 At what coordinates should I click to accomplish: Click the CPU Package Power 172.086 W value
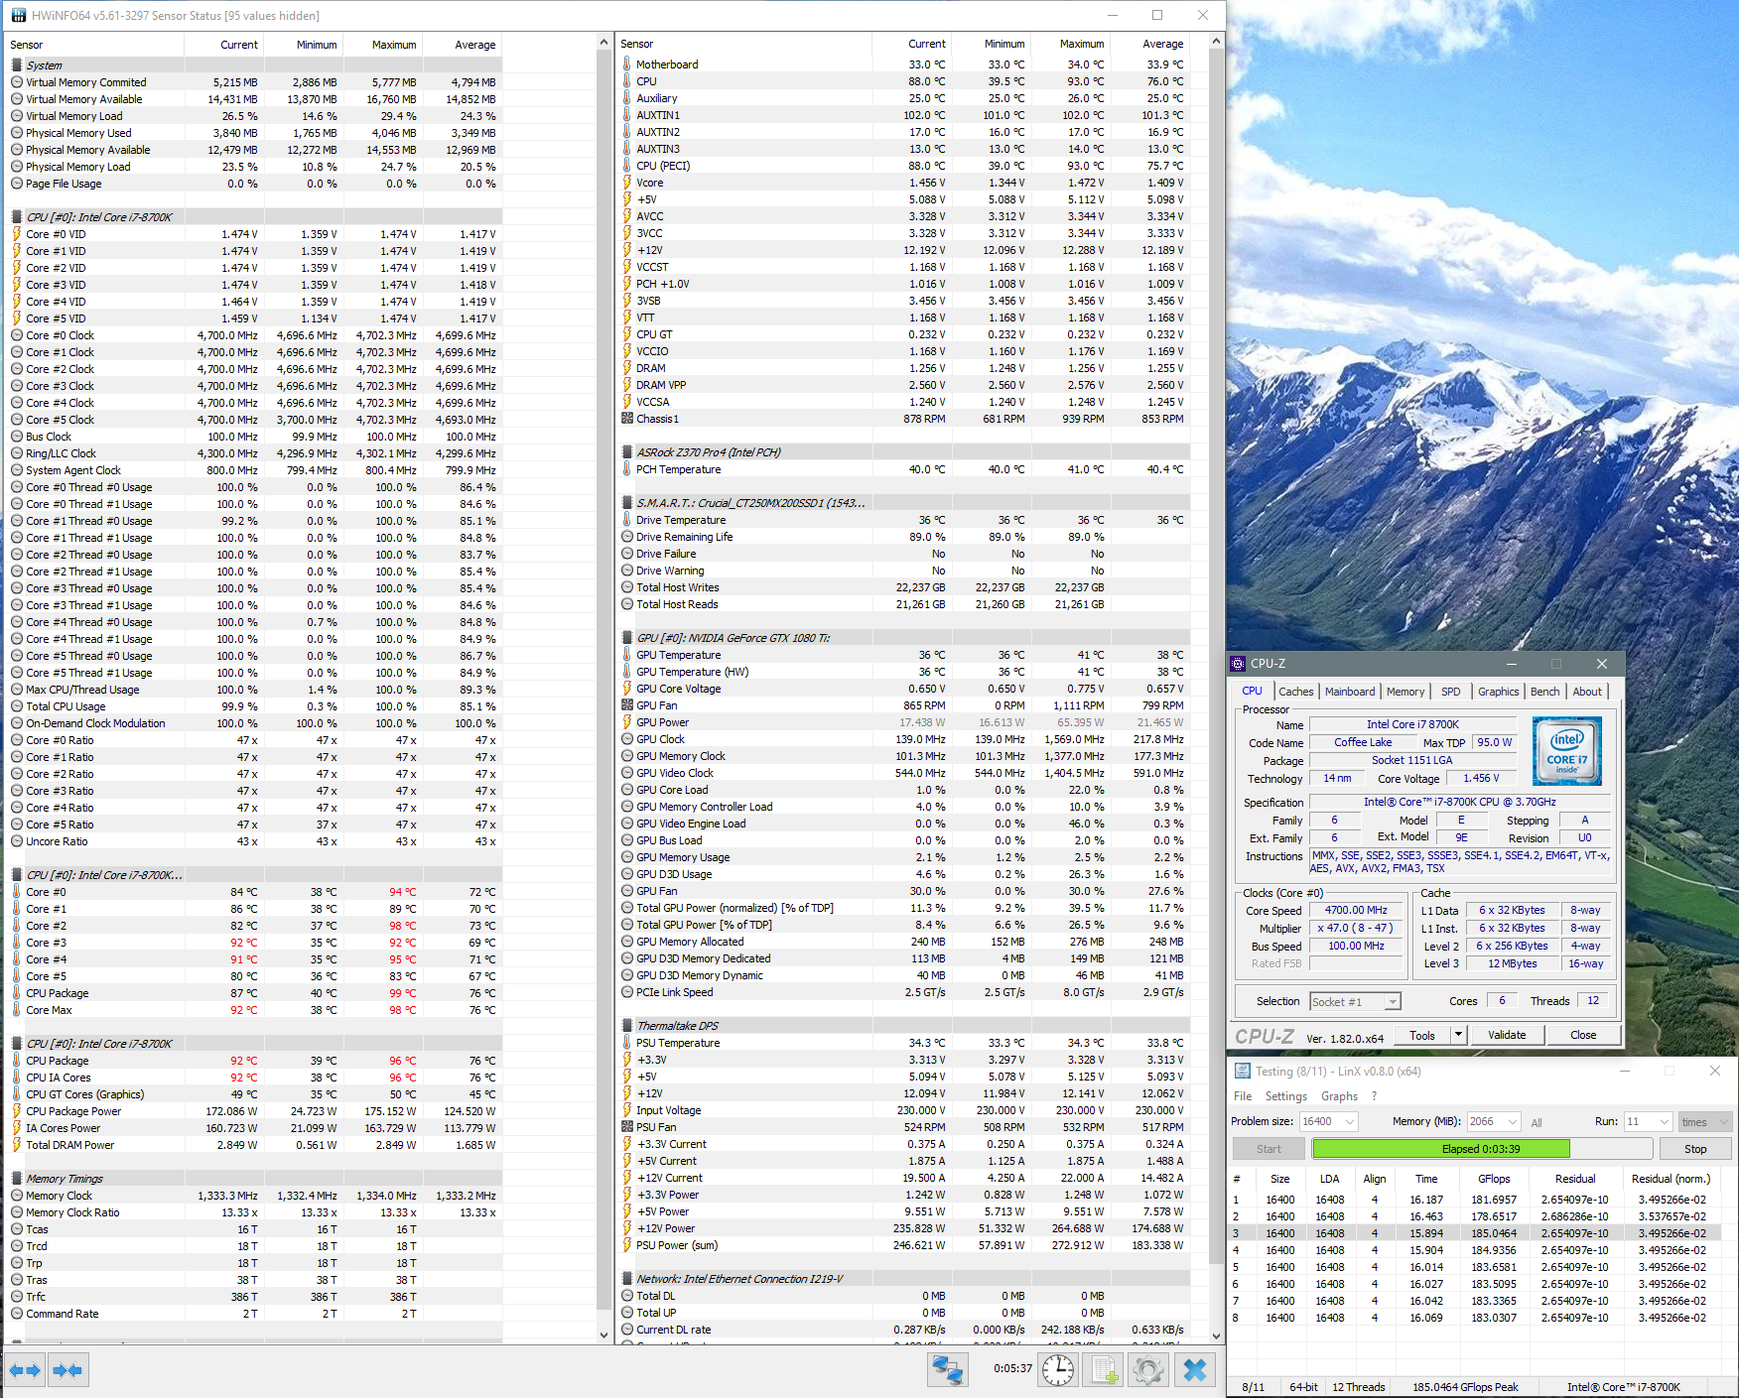point(231,1111)
